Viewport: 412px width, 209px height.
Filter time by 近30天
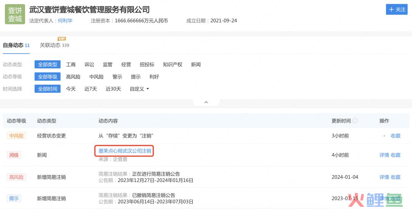(x=113, y=89)
